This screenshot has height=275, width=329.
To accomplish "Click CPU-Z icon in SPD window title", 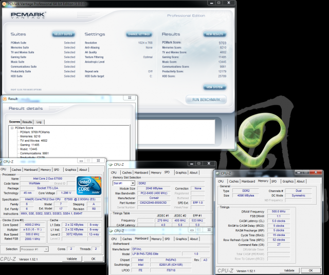I will pos(111,165).
